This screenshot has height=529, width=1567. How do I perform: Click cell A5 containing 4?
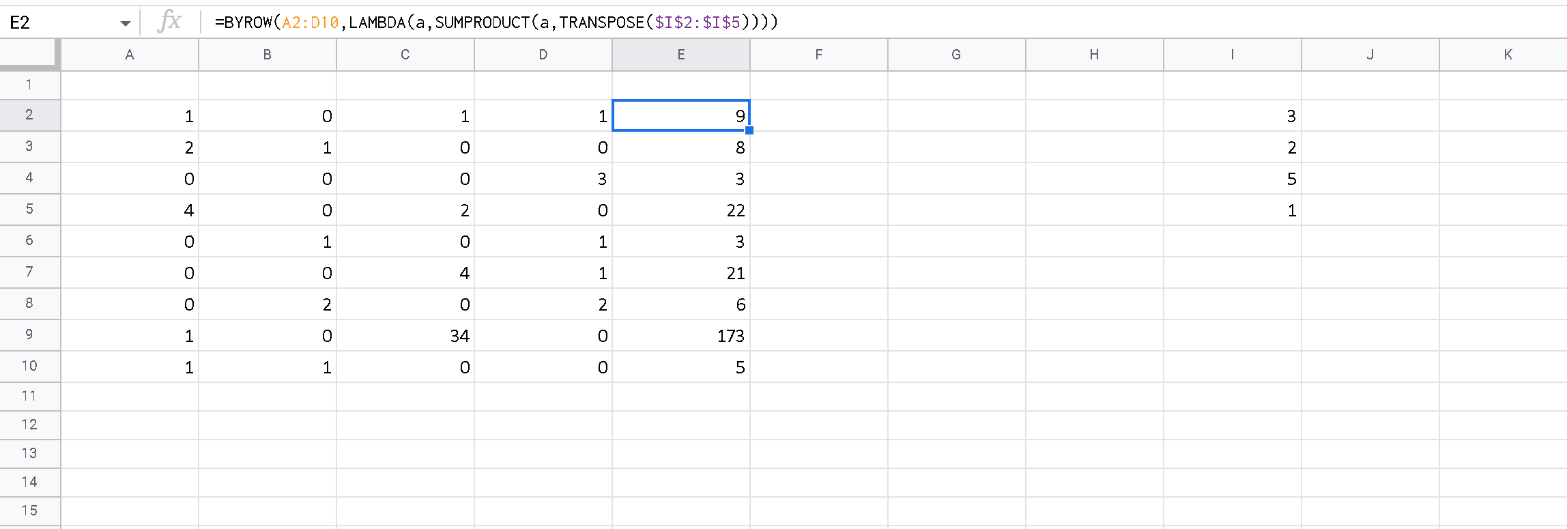pos(130,210)
